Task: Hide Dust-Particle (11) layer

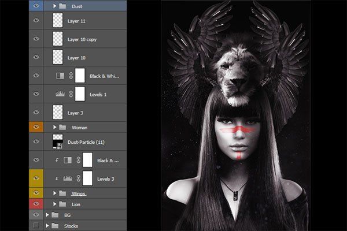Action: click(36, 141)
